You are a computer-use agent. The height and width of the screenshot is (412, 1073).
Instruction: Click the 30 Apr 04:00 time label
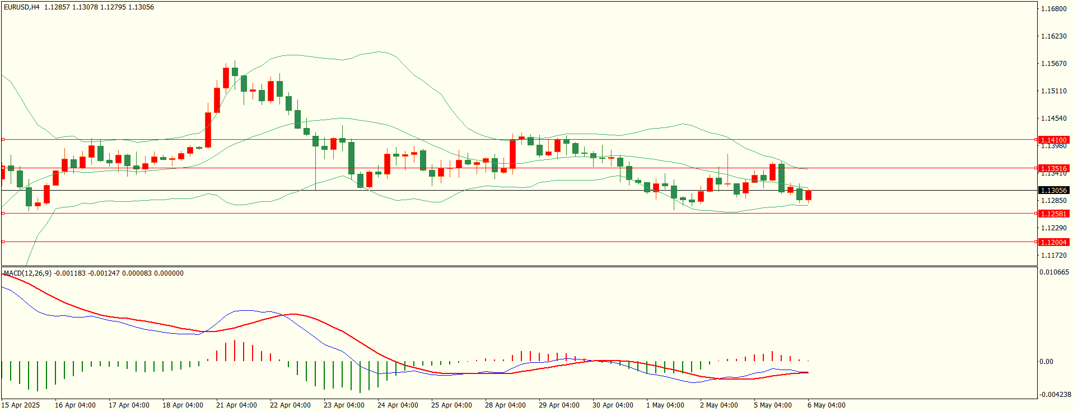(613, 405)
